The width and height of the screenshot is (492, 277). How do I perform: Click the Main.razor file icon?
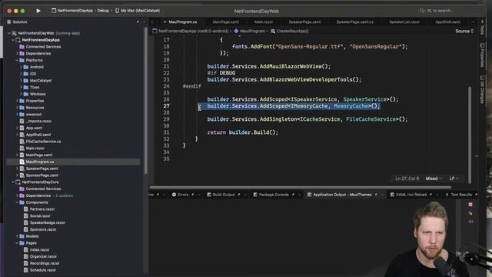coord(22,149)
